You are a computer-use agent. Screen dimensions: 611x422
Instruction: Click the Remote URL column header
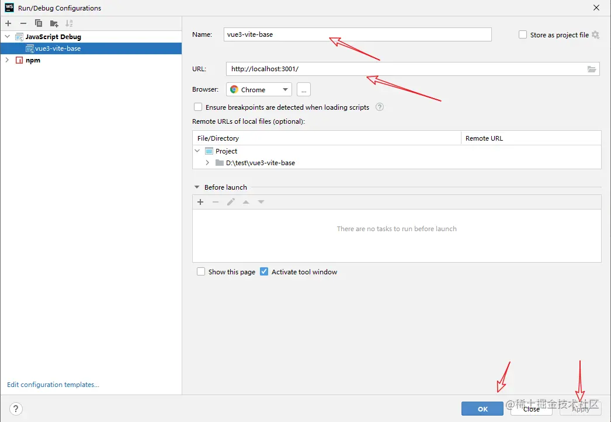click(x=531, y=138)
